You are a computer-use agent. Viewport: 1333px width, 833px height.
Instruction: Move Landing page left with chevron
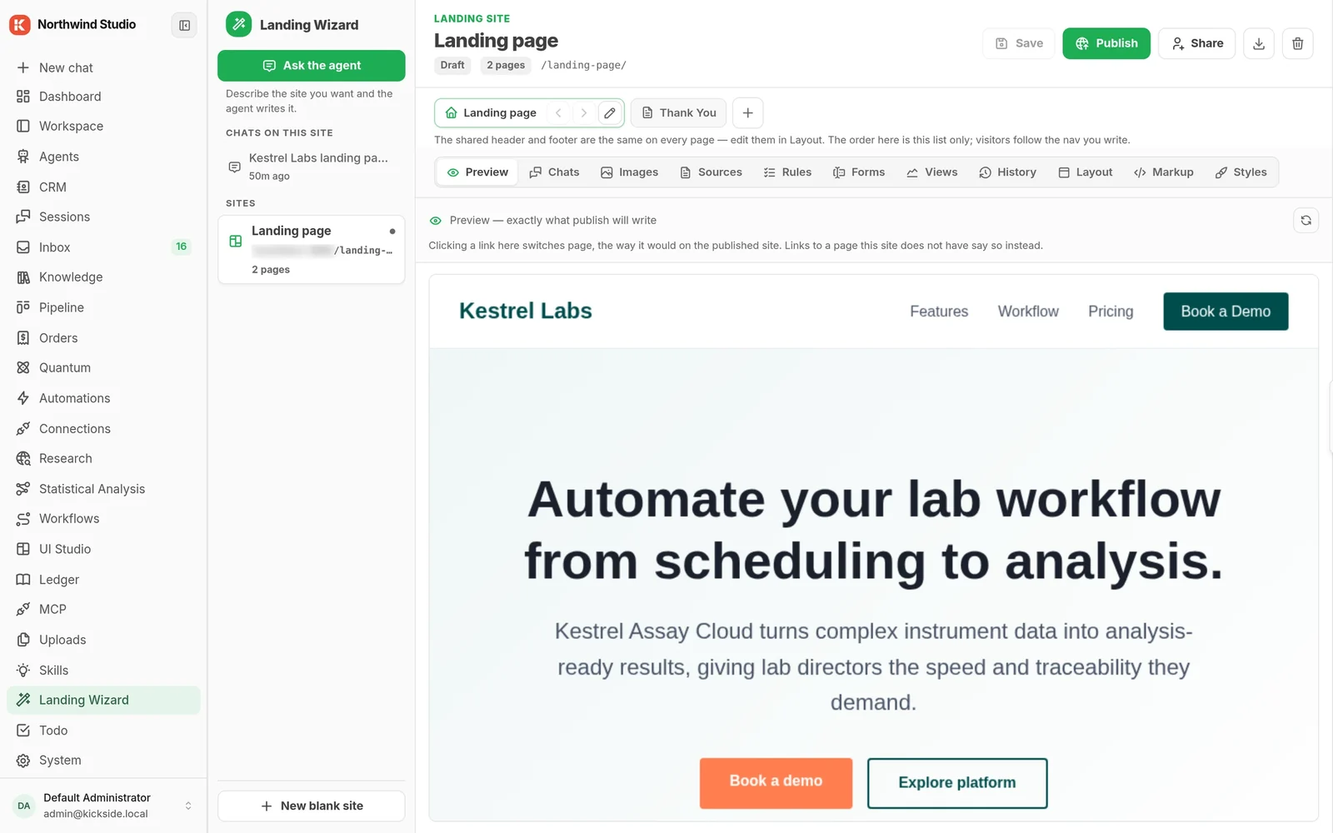558,112
